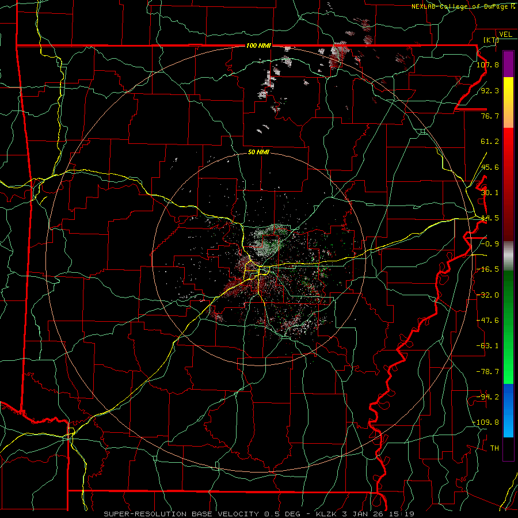Screen dimensions: 518x518
Task: Click the 76.7 legend value
Action: tap(490, 116)
